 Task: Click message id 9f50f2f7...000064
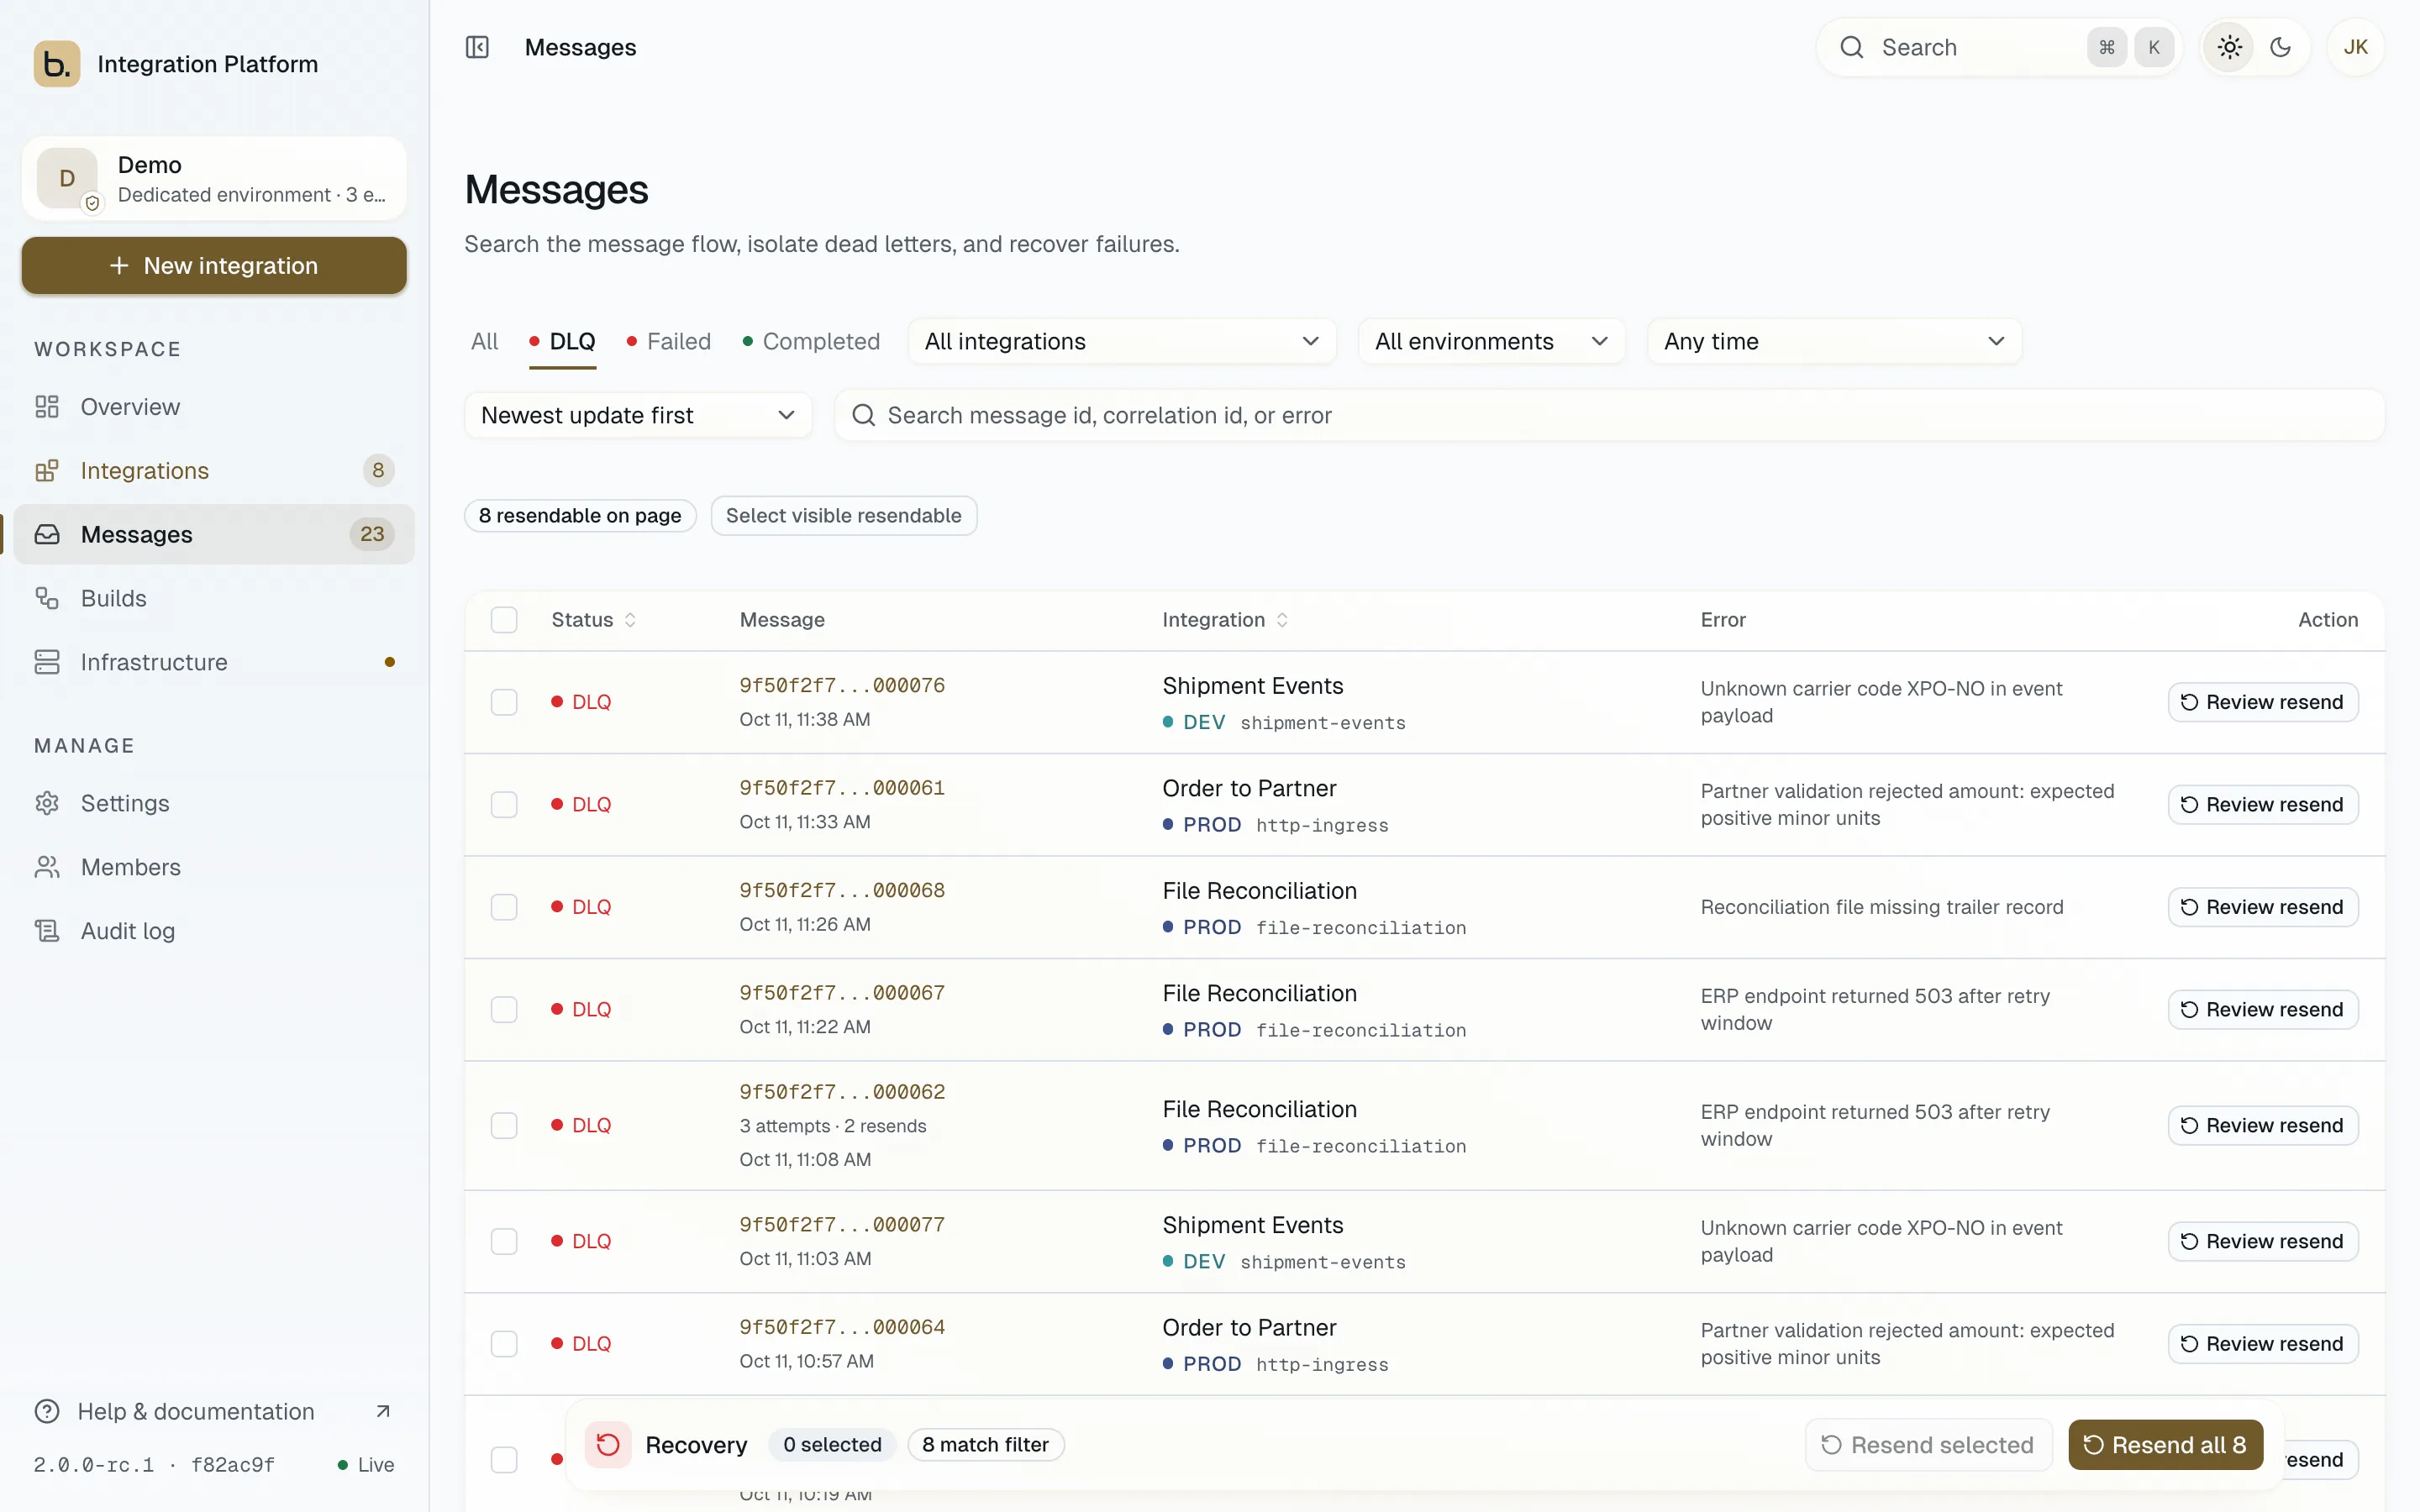842,1327
